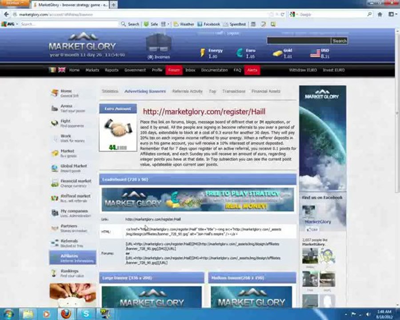Image resolution: width=400 pixels, height=320 pixels.
Task: Open the Top tab
Action: click(212, 91)
